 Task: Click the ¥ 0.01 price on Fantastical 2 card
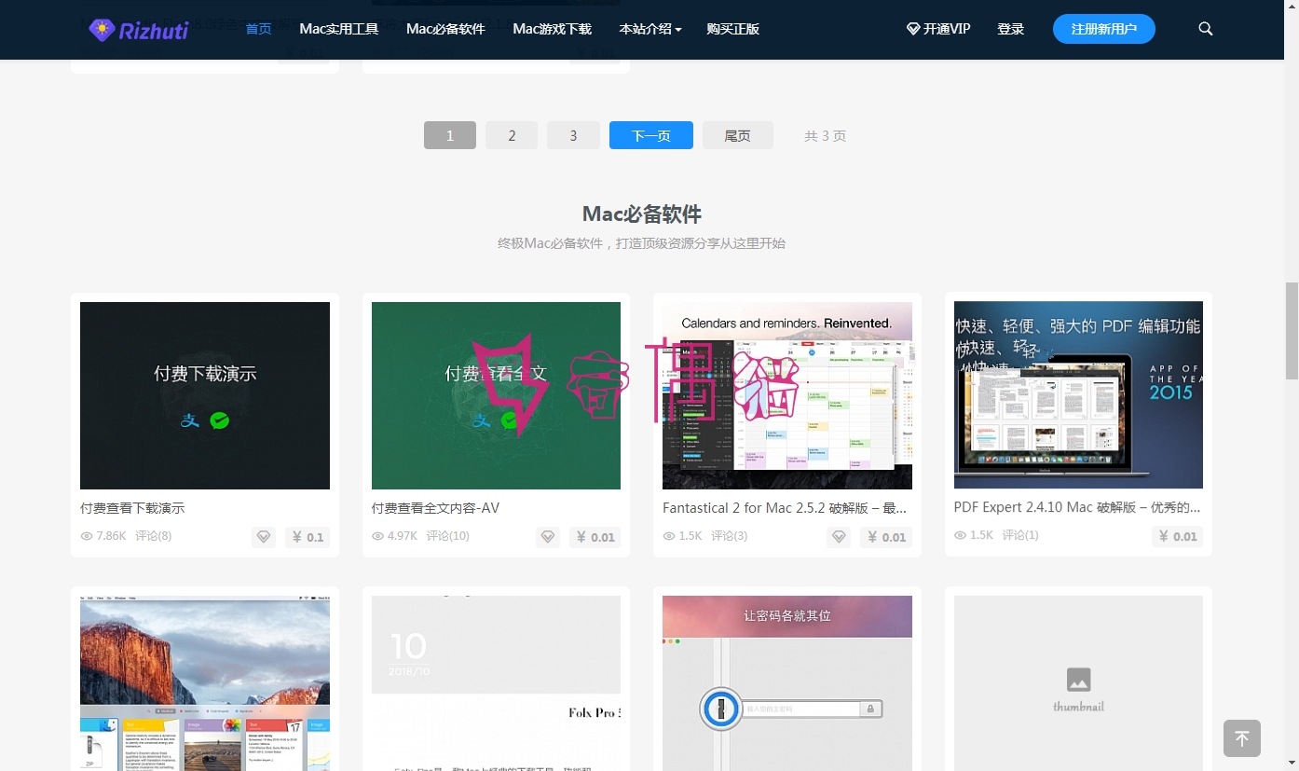pos(886,537)
